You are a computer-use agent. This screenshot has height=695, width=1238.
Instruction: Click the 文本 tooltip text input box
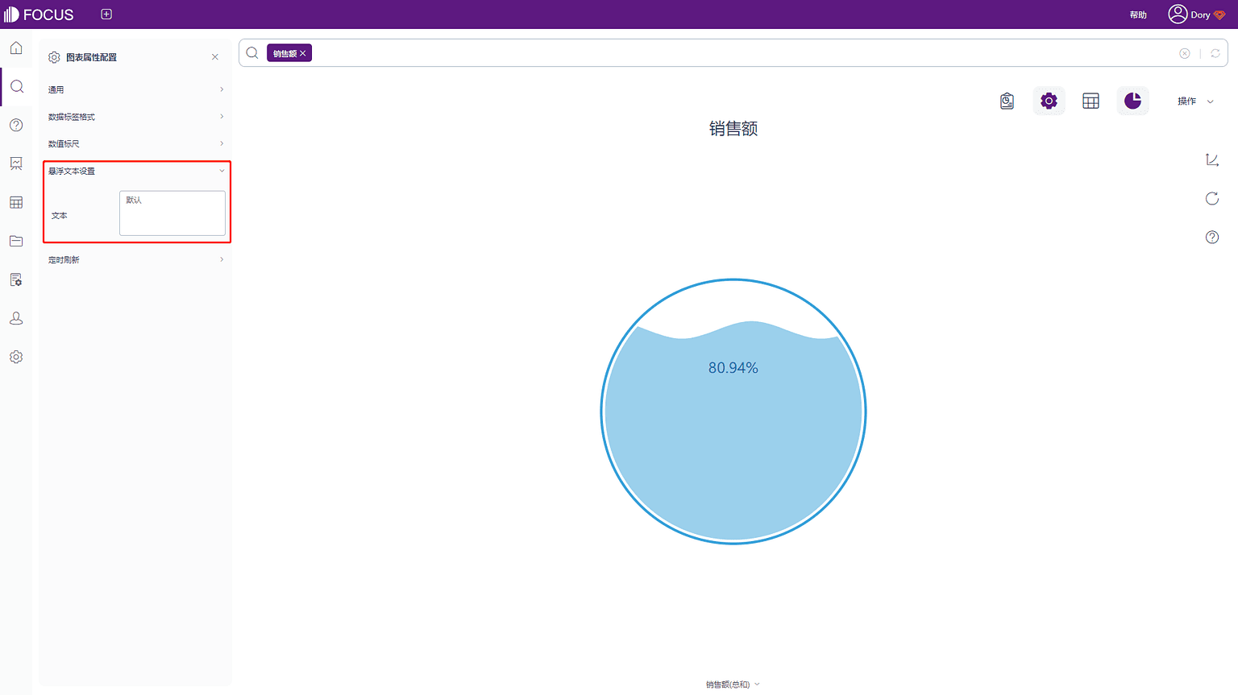172,213
